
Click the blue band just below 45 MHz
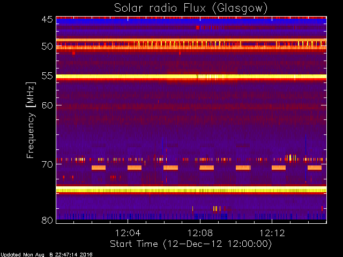pyautogui.click(x=191, y=21)
